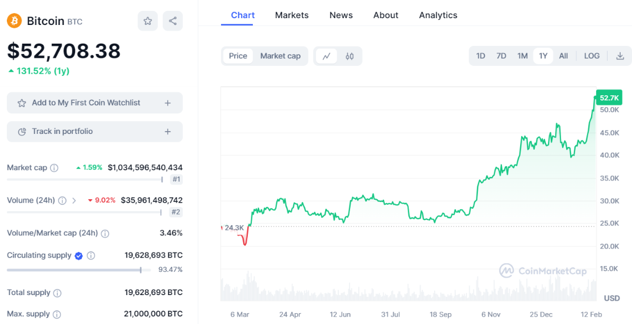The image size is (632, 324).
Task: Toggle chart to Market cap view
Action: [x=280, y=56]
